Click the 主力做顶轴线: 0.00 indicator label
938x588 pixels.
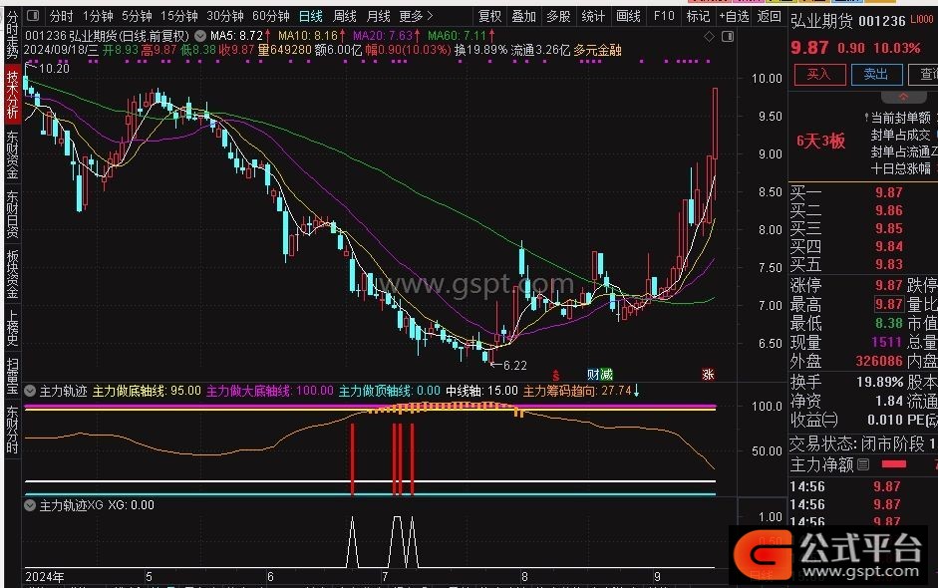point(390,391)
